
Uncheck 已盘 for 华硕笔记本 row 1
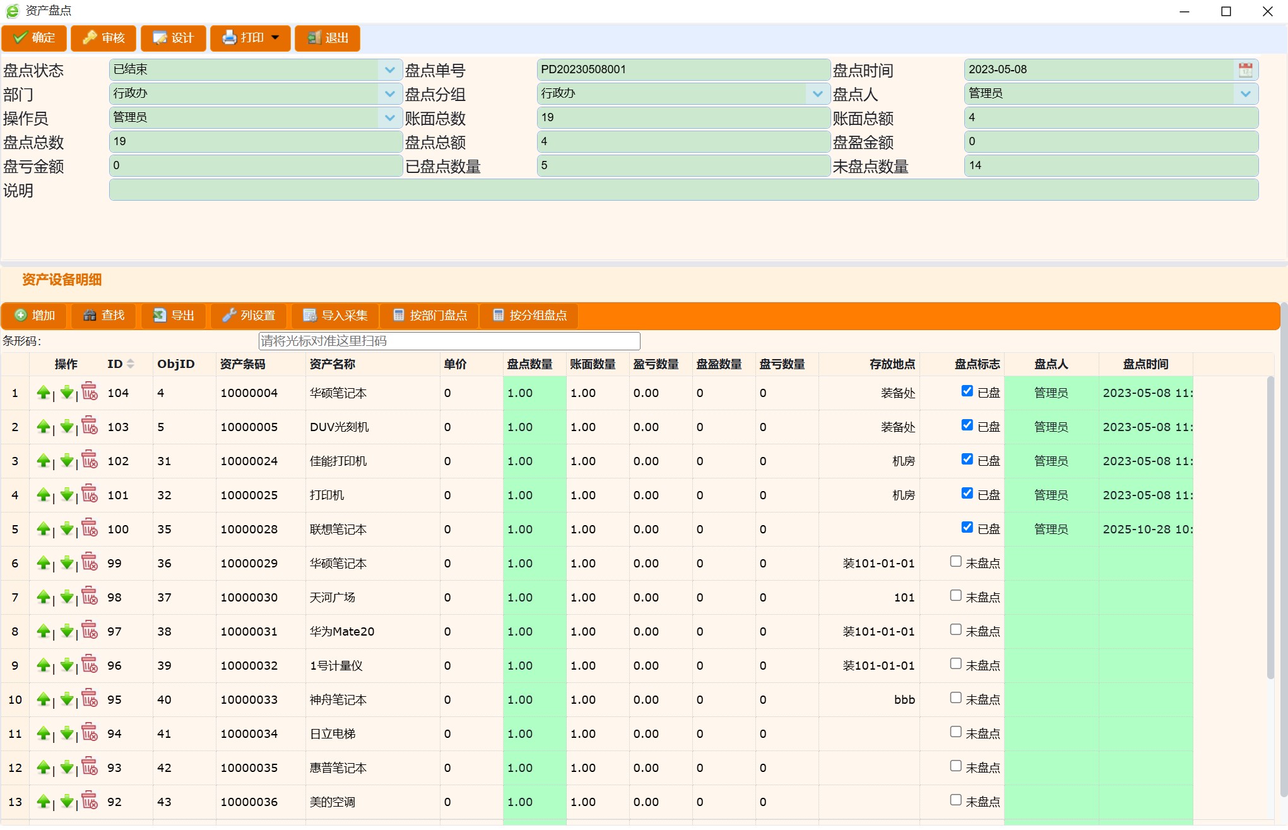[967, 391]
